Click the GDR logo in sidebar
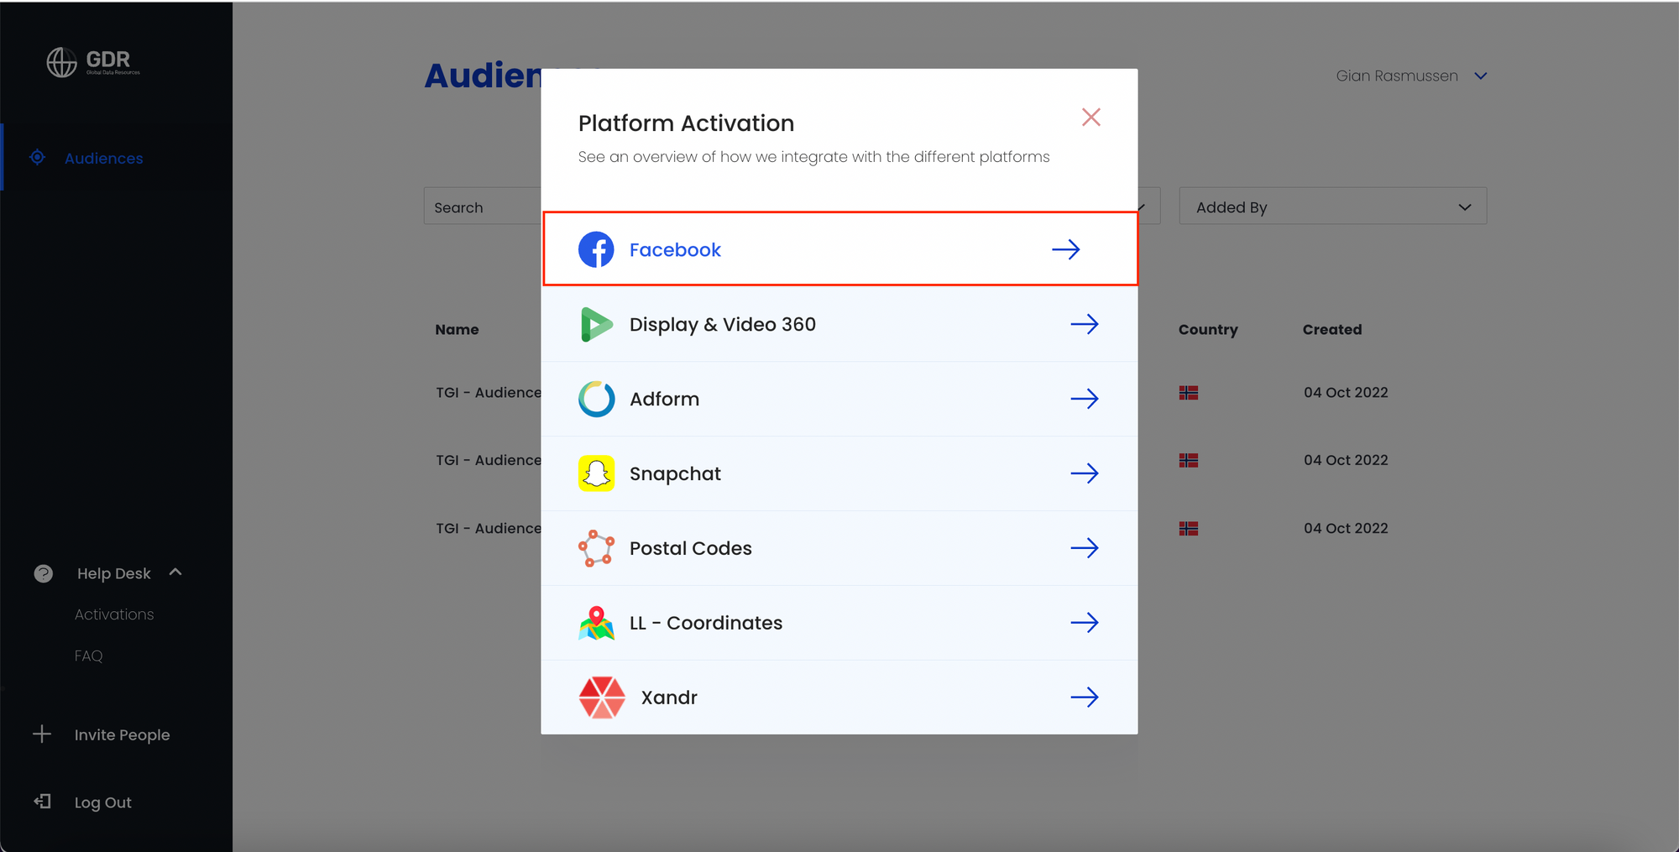The width and height of the screenshot is (1679, 852). 93,61
